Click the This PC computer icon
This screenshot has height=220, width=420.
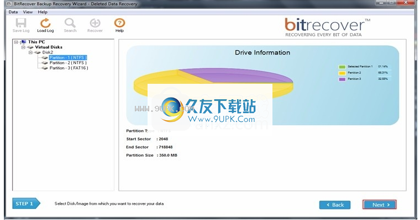tap(23, 42)
